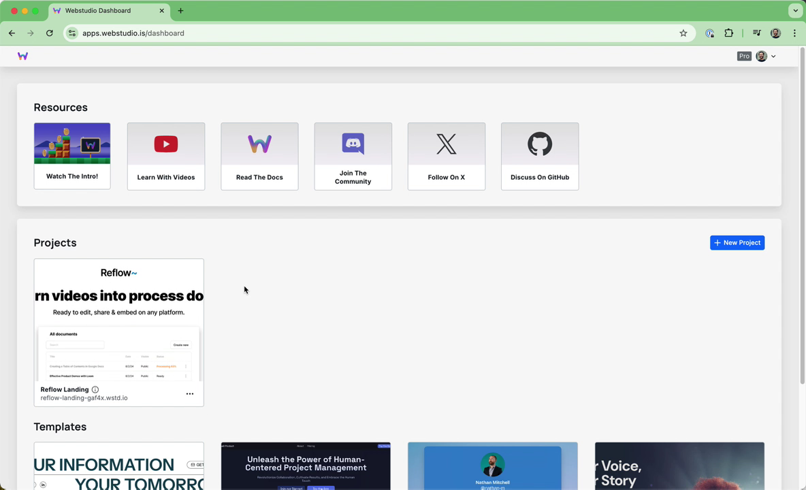
Task: Open the media controls icon
Action: [757, 33]
